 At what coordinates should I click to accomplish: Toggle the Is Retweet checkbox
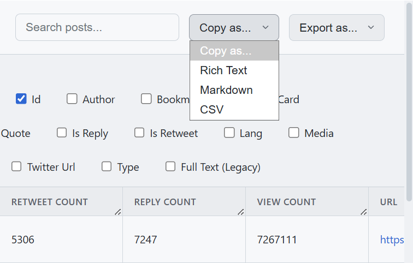139,133
